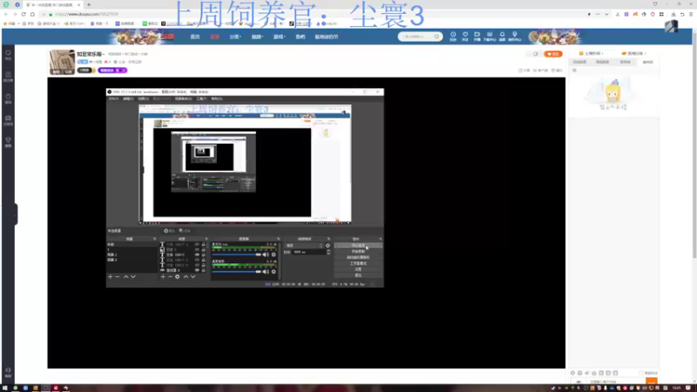Viewport: 697px width, 392px height.
Task: Open the File menu in OBS
Action: click(x=114, y=98)
